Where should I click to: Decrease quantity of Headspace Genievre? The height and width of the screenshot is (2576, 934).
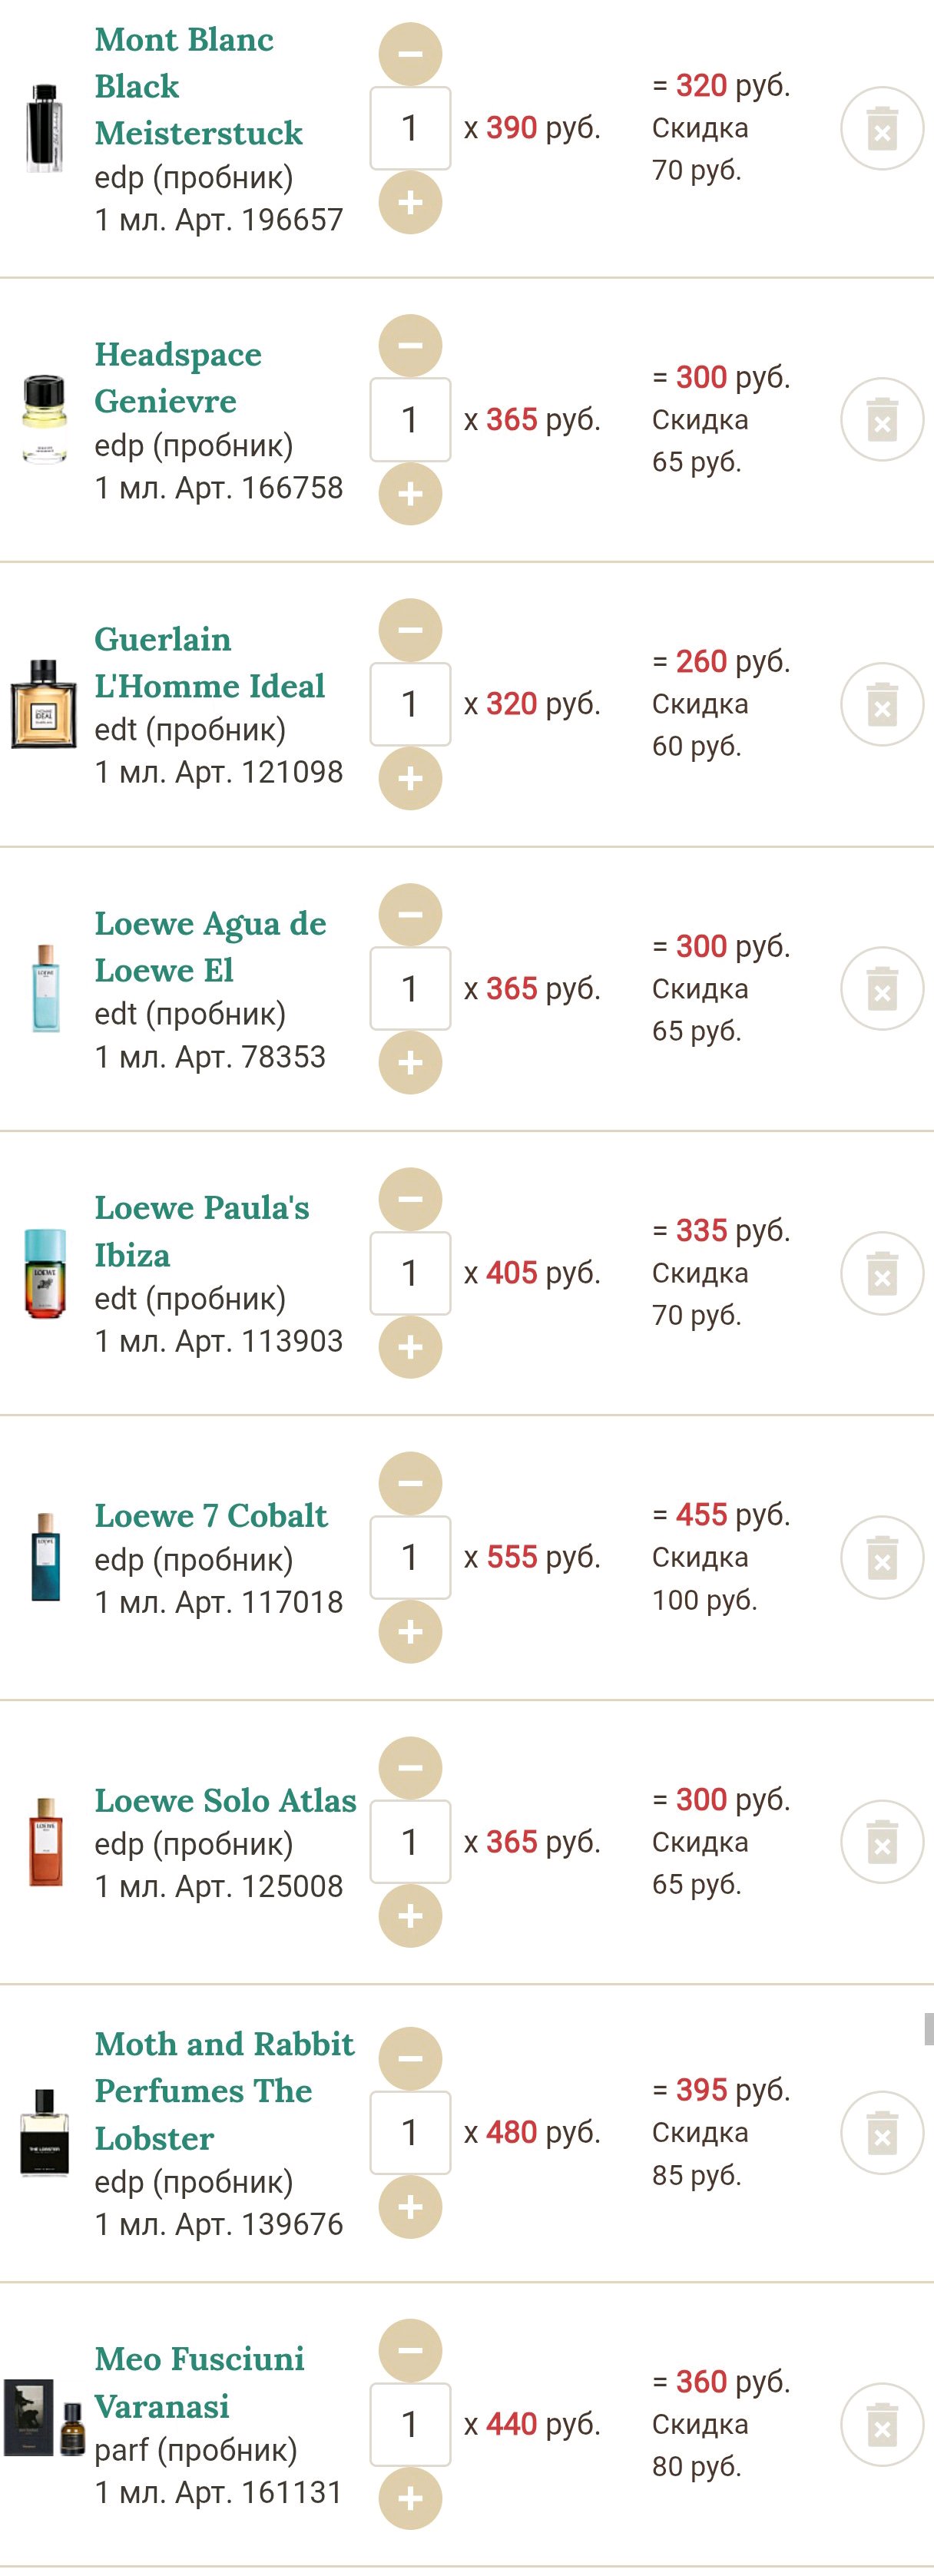410,346
